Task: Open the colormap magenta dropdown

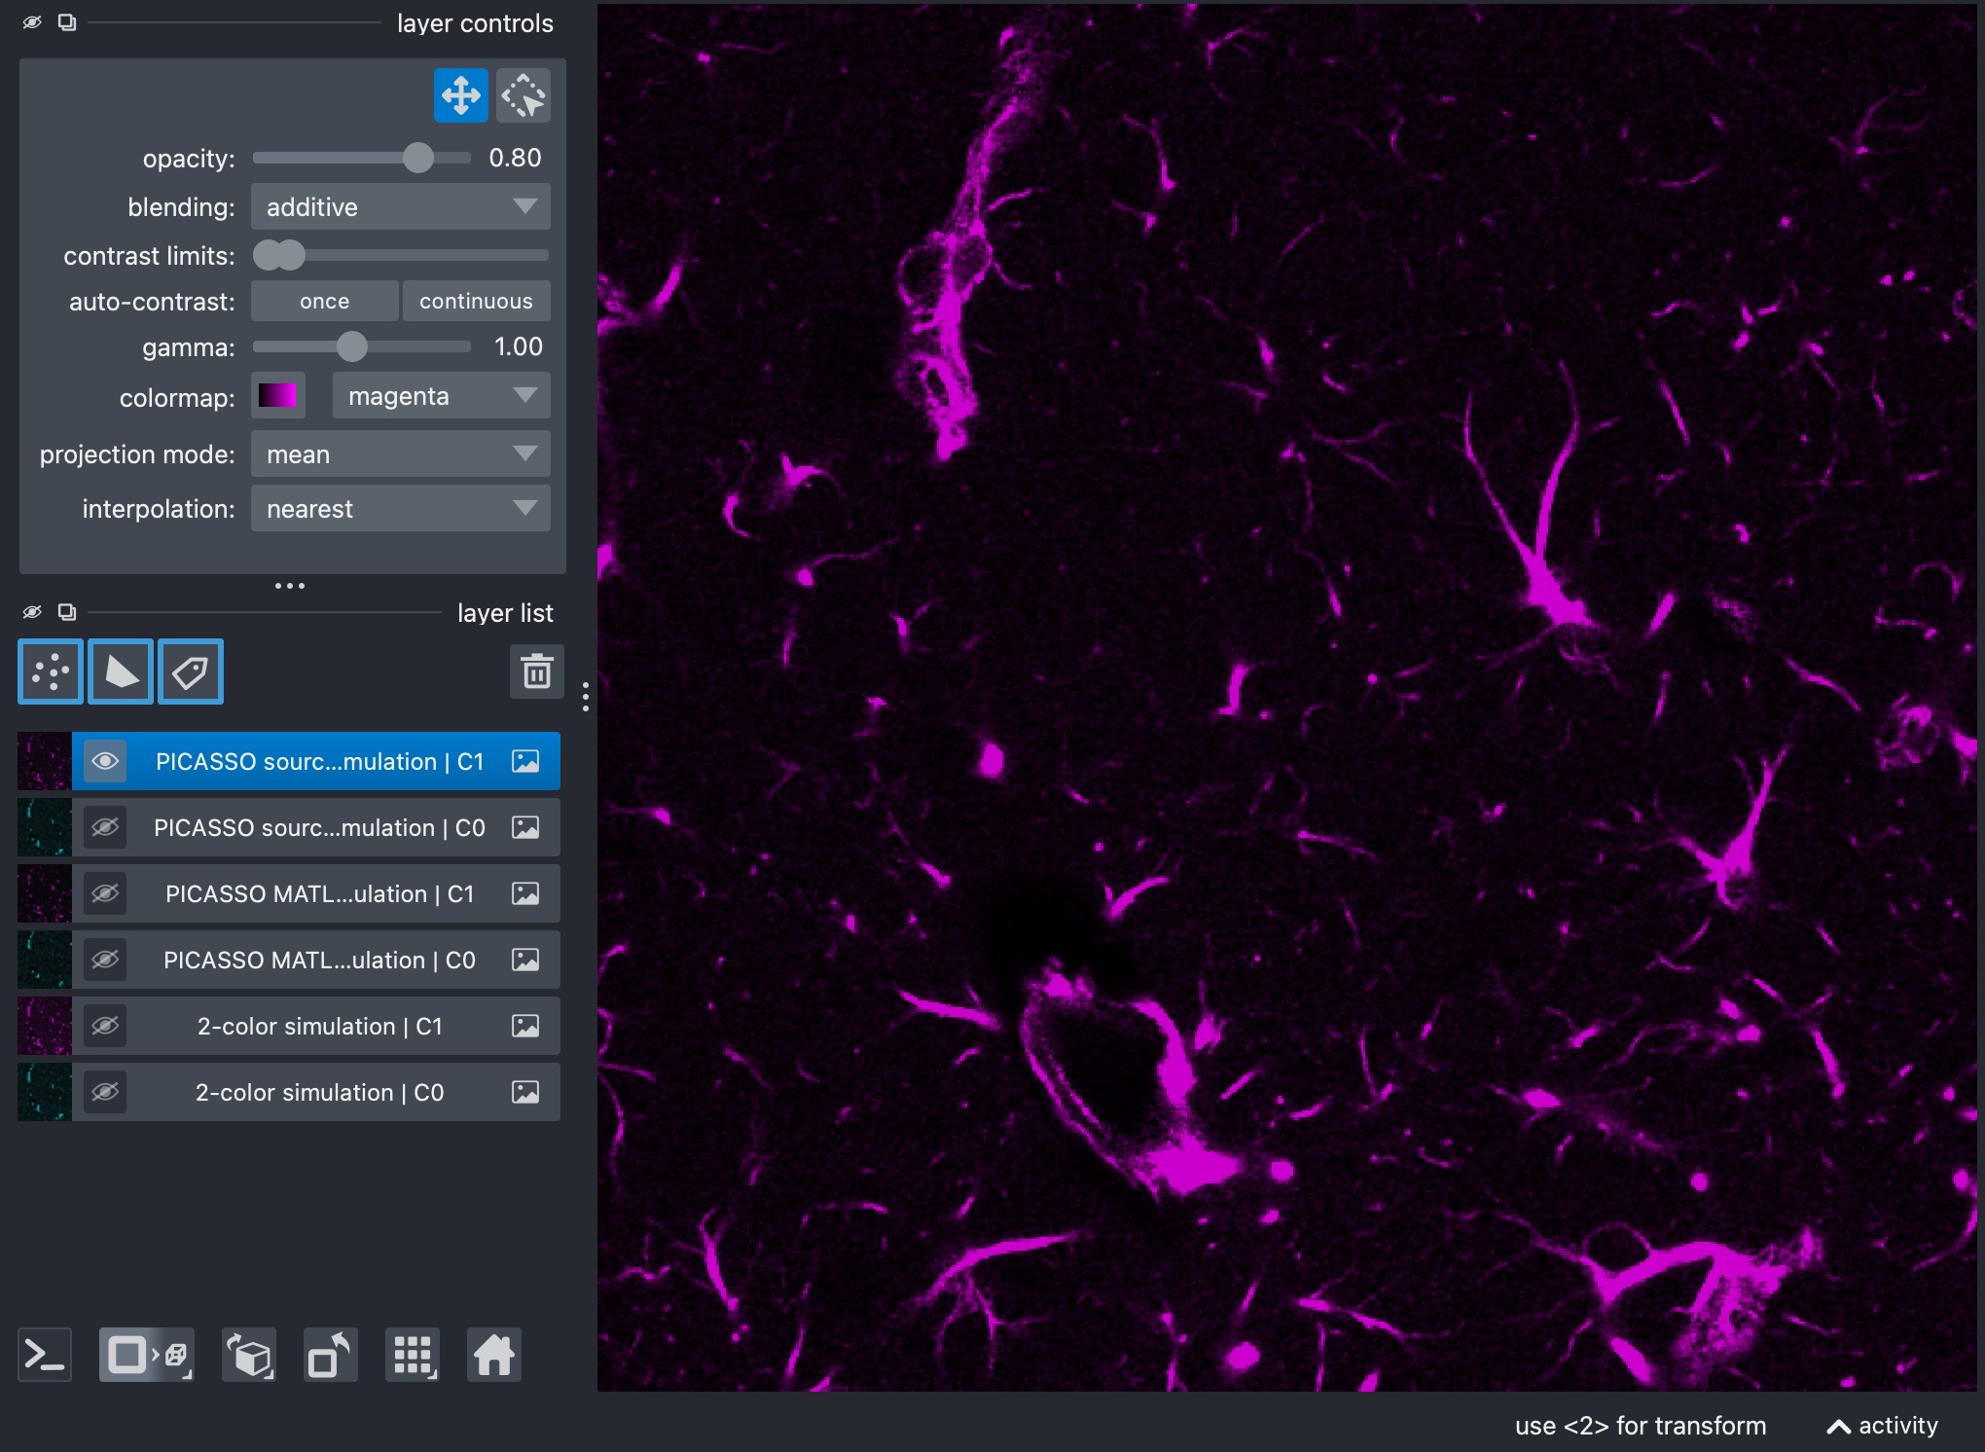Action: pos(442,395)
